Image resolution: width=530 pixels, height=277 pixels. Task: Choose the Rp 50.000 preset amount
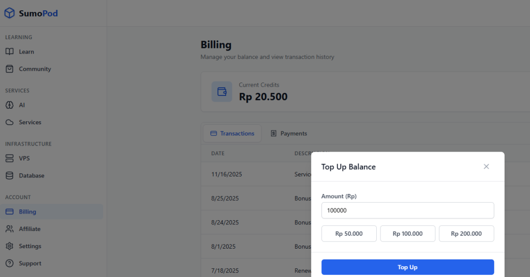pyautogui.click(x=349, y=234)
